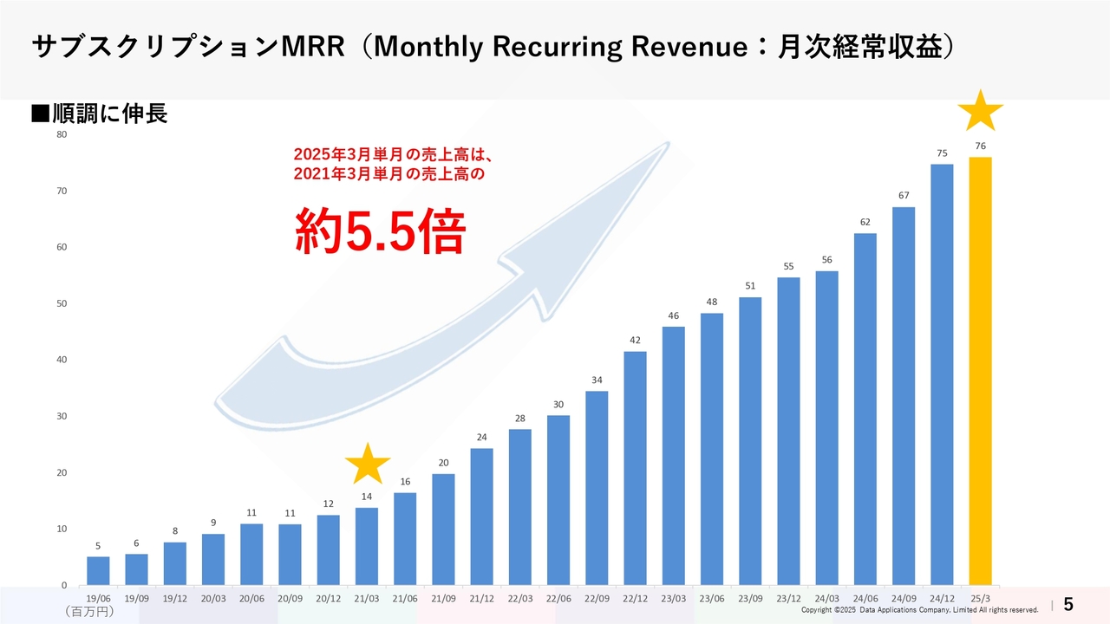Click the x-axis label 23/03
The height and width of the screenshot is (624, 1110).
click(674, 597)
